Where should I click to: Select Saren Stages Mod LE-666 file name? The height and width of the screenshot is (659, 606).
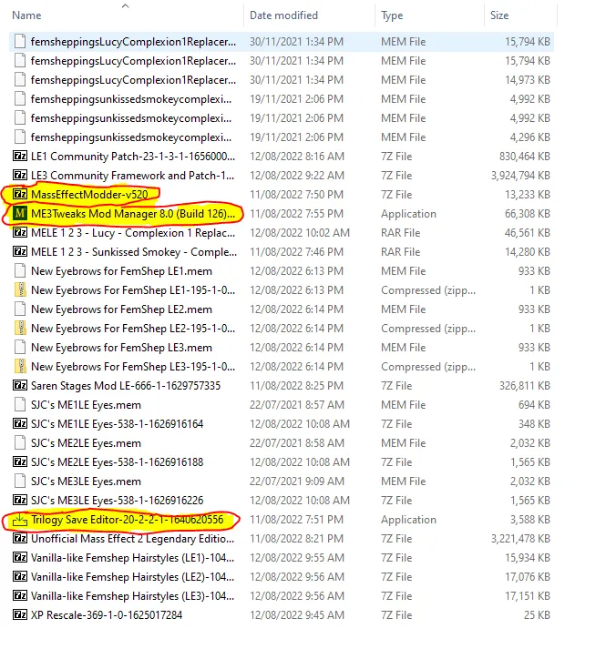tap(126, 386)
